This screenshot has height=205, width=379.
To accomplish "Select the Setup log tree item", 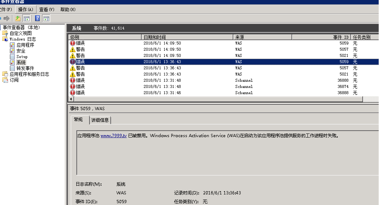I will pyautogui.click(x=22, y=57).
